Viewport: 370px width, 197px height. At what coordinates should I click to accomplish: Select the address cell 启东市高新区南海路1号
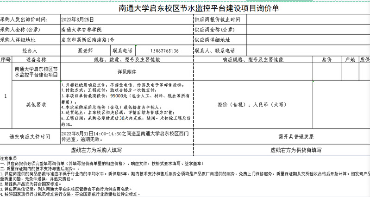pos(127,40)
